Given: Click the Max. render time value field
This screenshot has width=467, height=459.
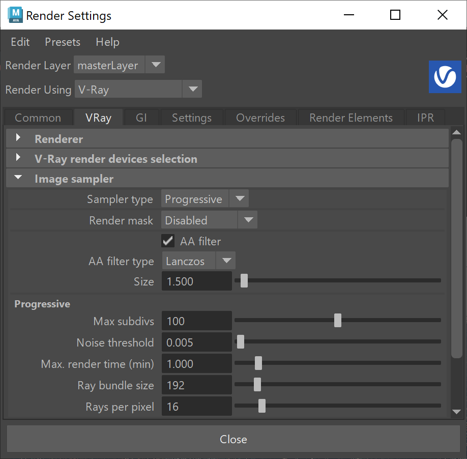Looking at the screenshot, I should pyautogui.click(x=197, y=364).
